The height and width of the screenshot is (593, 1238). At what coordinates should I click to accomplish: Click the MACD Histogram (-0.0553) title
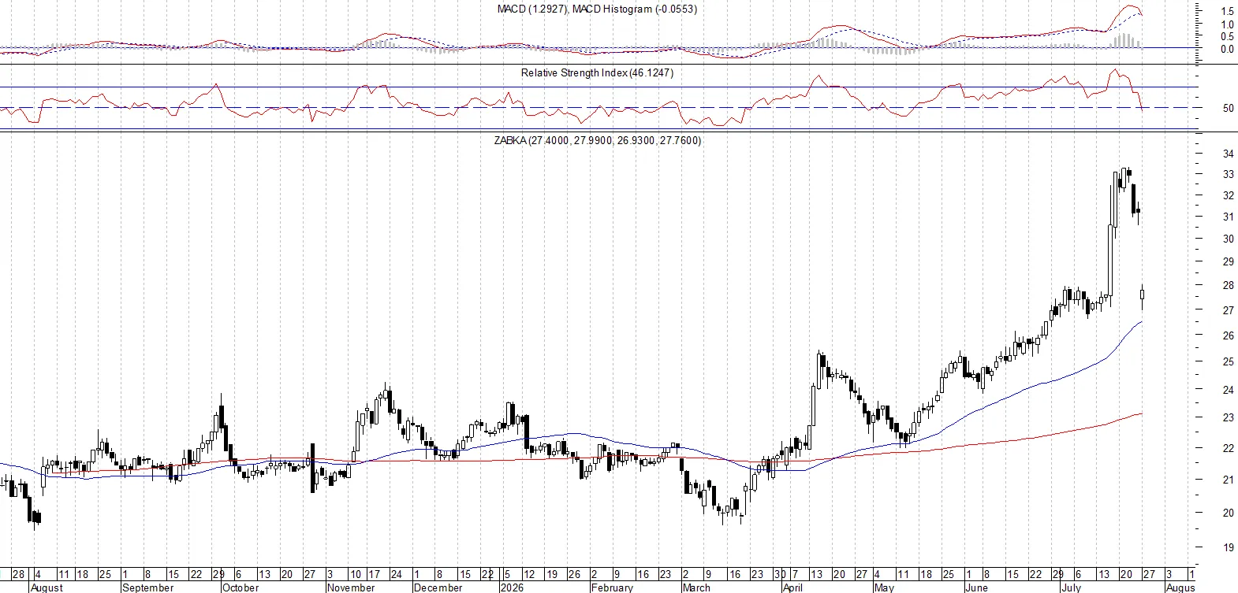pyautogui.click(x=635, y=9)
